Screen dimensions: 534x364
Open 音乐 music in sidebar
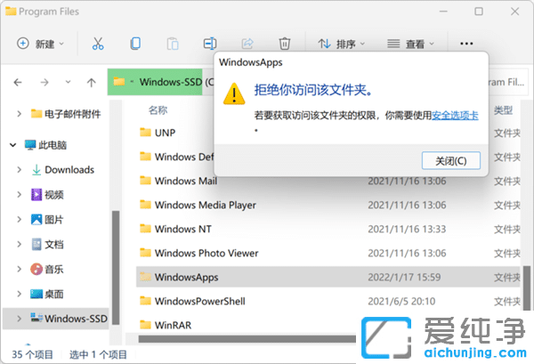pyautogui.click(x=47, y=269)
